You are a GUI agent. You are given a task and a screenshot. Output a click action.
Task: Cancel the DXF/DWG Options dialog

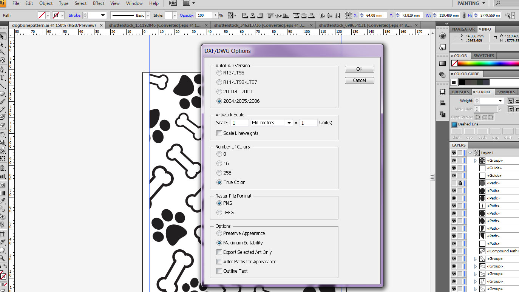(x=359, y=80)
